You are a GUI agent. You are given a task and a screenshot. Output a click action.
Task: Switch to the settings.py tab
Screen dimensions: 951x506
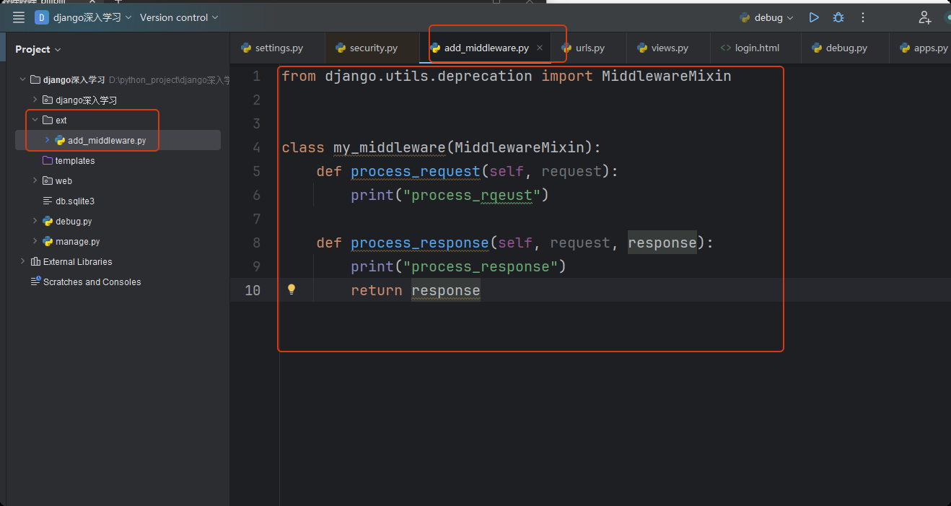[279, 48]
